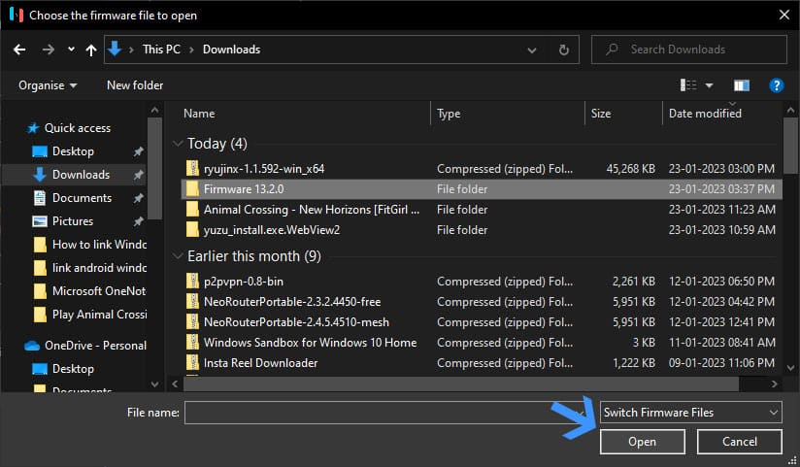Open the change view options dropdown
This screenshot has width=800, height=467.
(x=709, y=85)
